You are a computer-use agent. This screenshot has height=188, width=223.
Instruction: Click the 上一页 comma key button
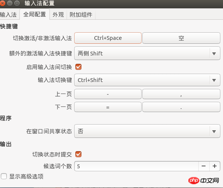pos(181,94)
